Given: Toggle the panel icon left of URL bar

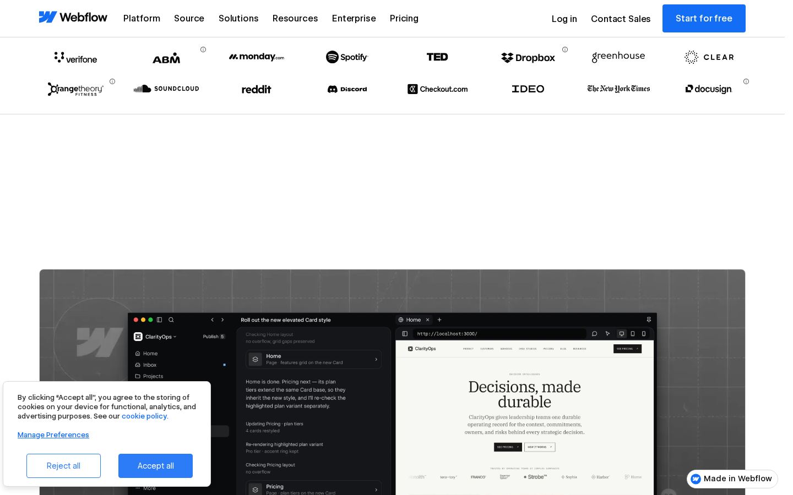Looking at the screenshot, I should tap(405, 333).
